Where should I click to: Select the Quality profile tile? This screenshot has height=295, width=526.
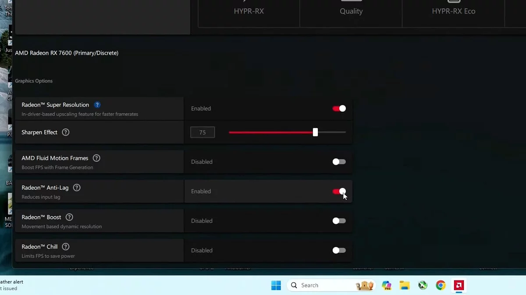pos(351,11)
